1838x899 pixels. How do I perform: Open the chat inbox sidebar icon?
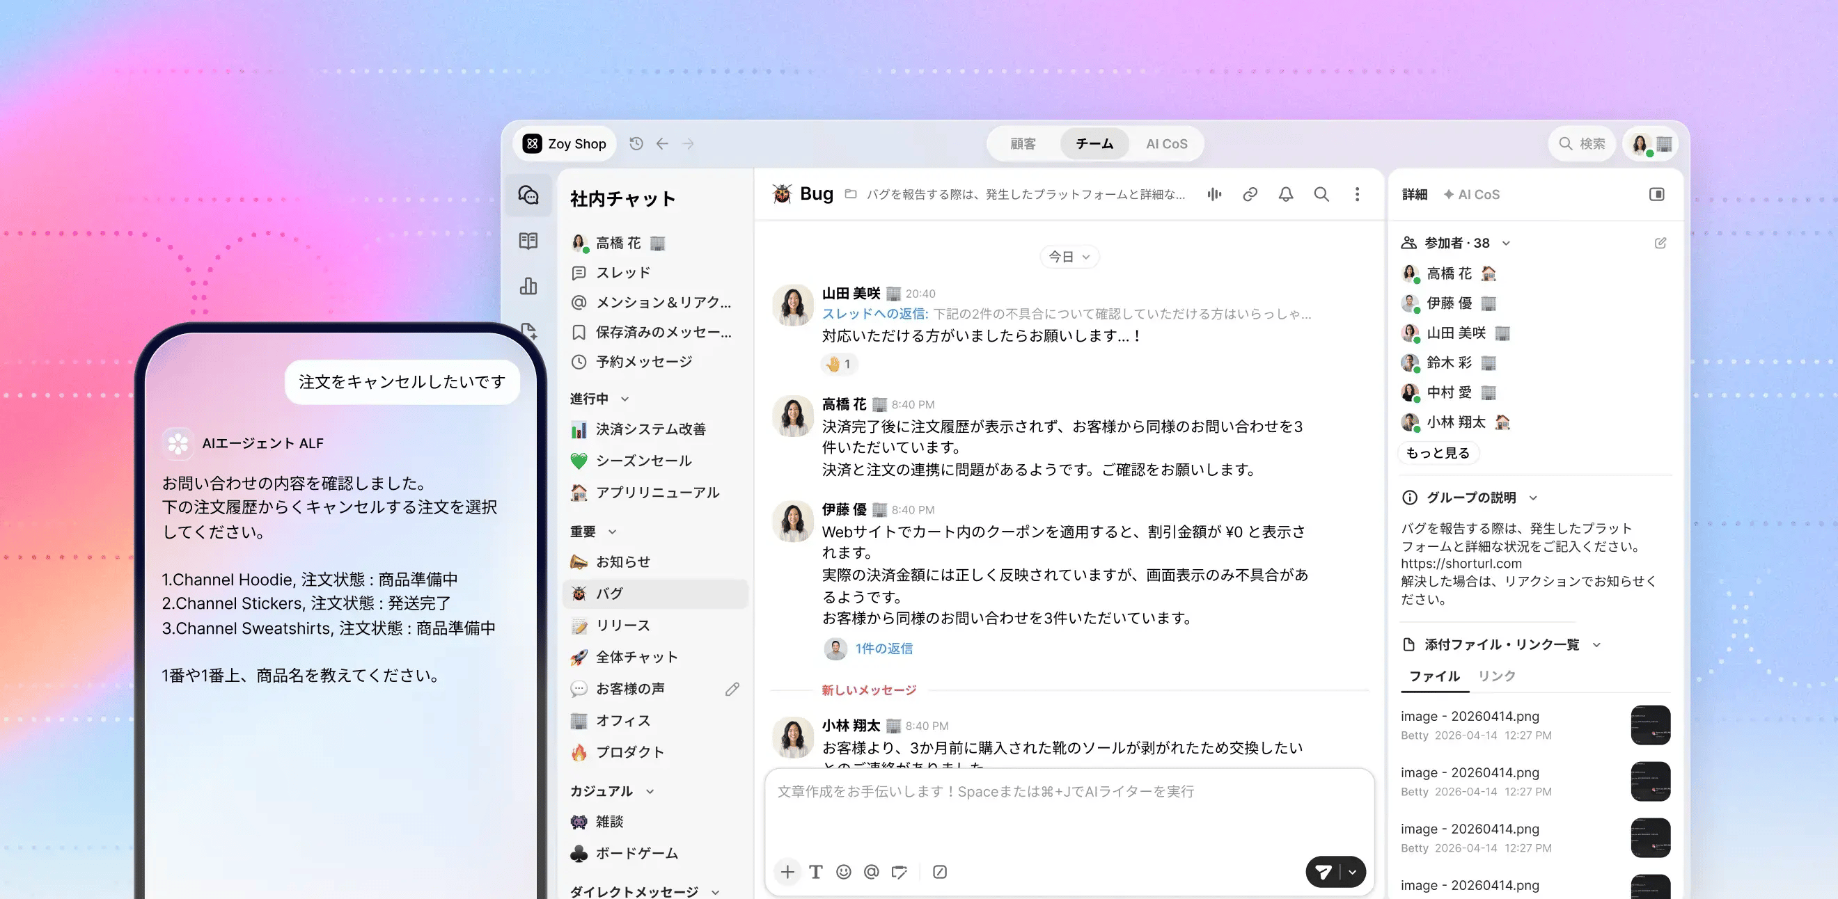pos(528,196)
